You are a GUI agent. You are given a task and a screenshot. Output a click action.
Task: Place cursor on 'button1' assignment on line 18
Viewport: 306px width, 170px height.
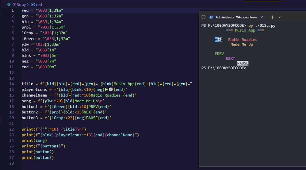pos(30,106)
